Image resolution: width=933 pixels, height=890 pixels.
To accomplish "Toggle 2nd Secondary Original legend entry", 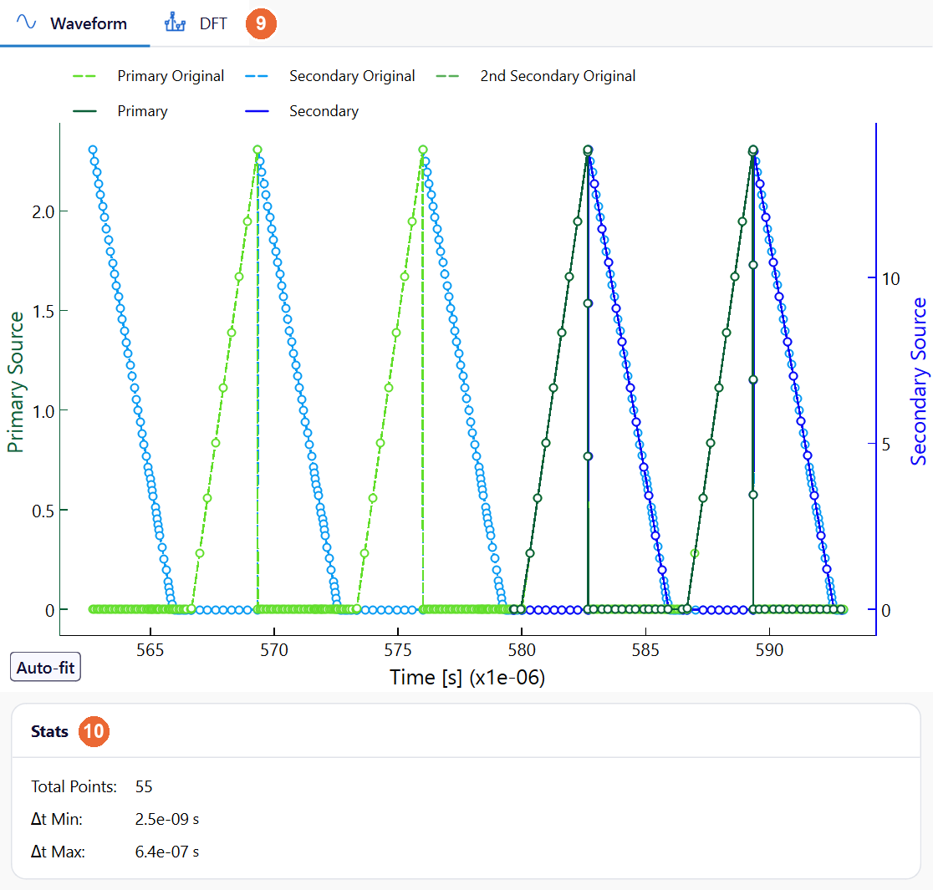I will 536,76.
